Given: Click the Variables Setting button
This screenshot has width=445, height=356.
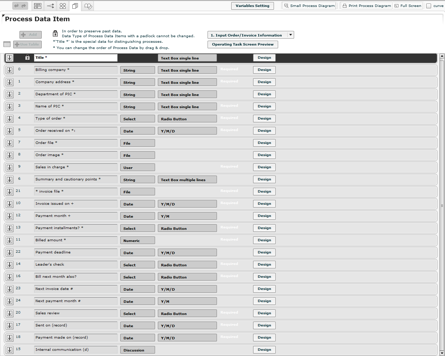Looking at the screenshot, I should click(x=252, y=6).
